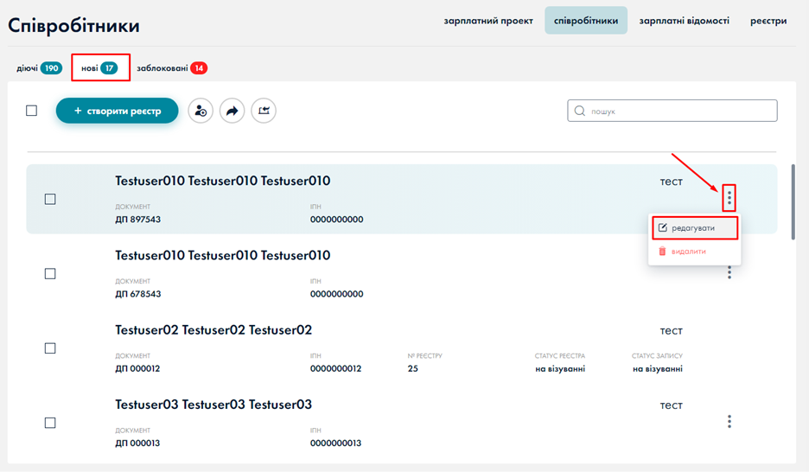Screen dimensions: 809x472
Task: Open three-dot menu for document ДП 678543
Action: [729, 272]
